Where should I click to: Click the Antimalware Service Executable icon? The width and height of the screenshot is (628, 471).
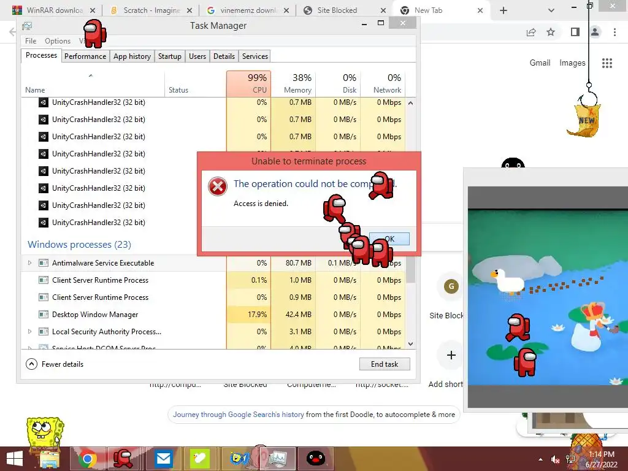click(44, 262)
